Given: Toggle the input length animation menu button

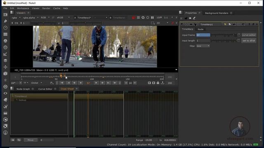Looking at the screenshot, I should coord(238,41).
